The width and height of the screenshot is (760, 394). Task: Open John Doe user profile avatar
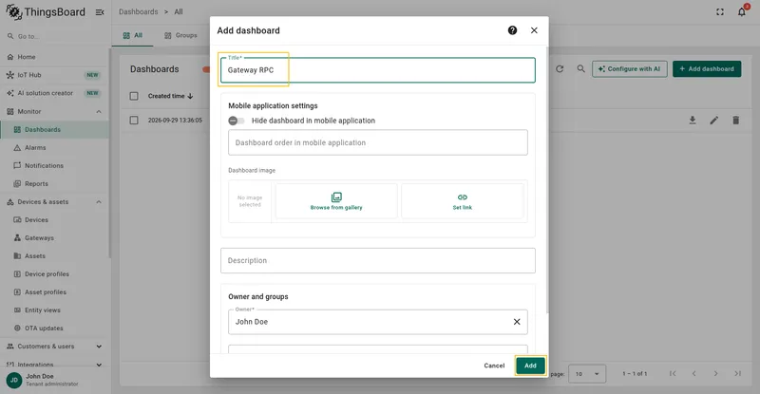(x=14, y=380)
